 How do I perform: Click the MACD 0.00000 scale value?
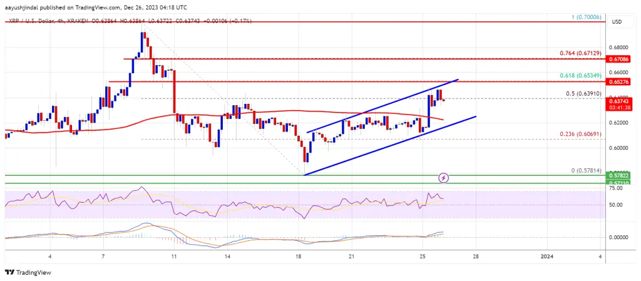click(618, 237)
